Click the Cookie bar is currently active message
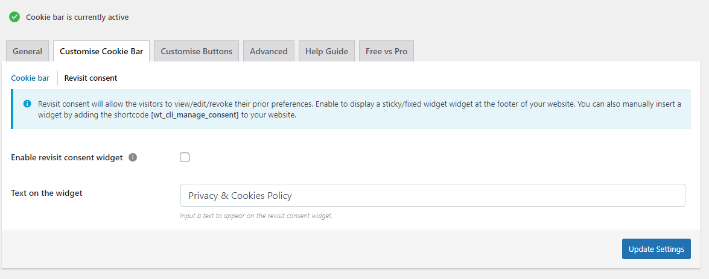The image size is (709, 279). click(77, 17)
